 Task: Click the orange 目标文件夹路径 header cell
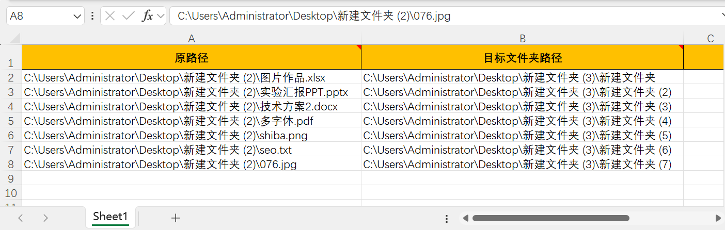[522, 58]
